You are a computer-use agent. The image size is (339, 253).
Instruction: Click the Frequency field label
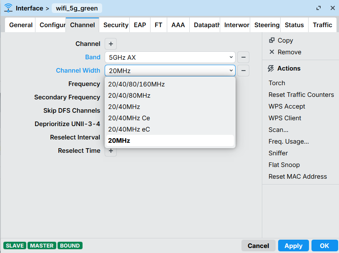coord(84,84)
